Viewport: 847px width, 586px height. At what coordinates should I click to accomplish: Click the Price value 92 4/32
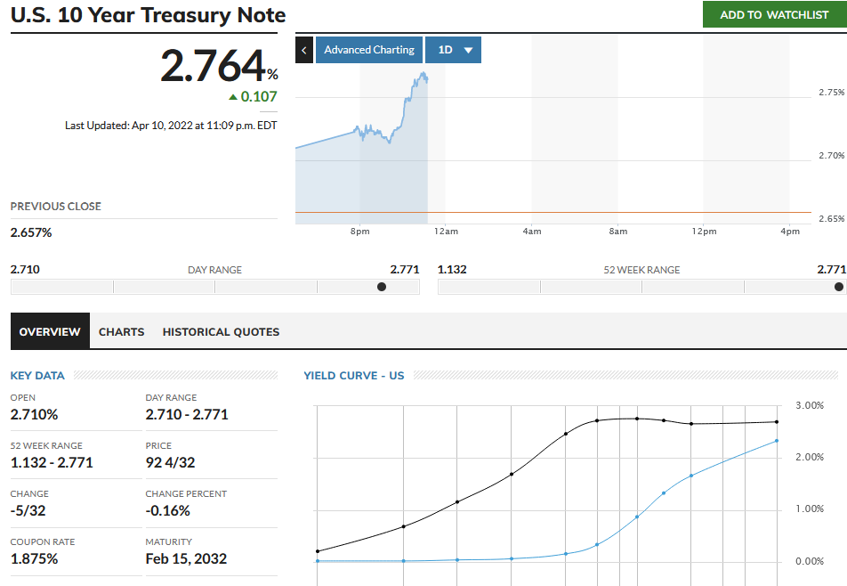(170, 463)
